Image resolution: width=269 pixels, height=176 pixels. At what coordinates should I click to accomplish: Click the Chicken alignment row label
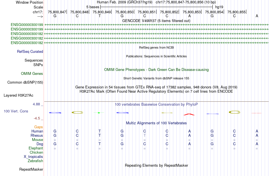[36, 152]
